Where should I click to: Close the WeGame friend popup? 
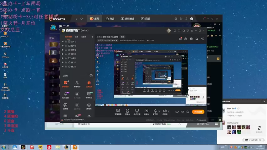(264, 101)
